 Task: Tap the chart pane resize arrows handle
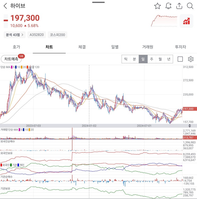tap(190, 126)
